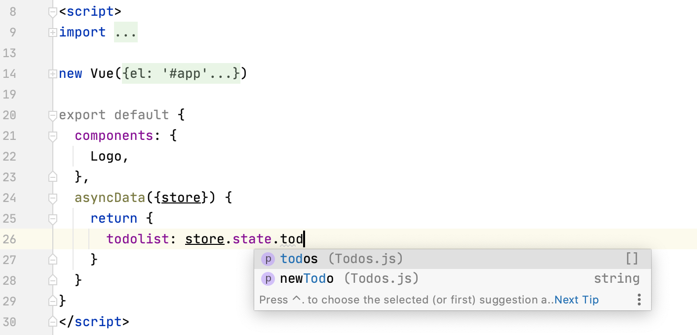Expand the folded Vue constructor on line 14
This screenshot has height=335, width=697.
coord(52,73)
